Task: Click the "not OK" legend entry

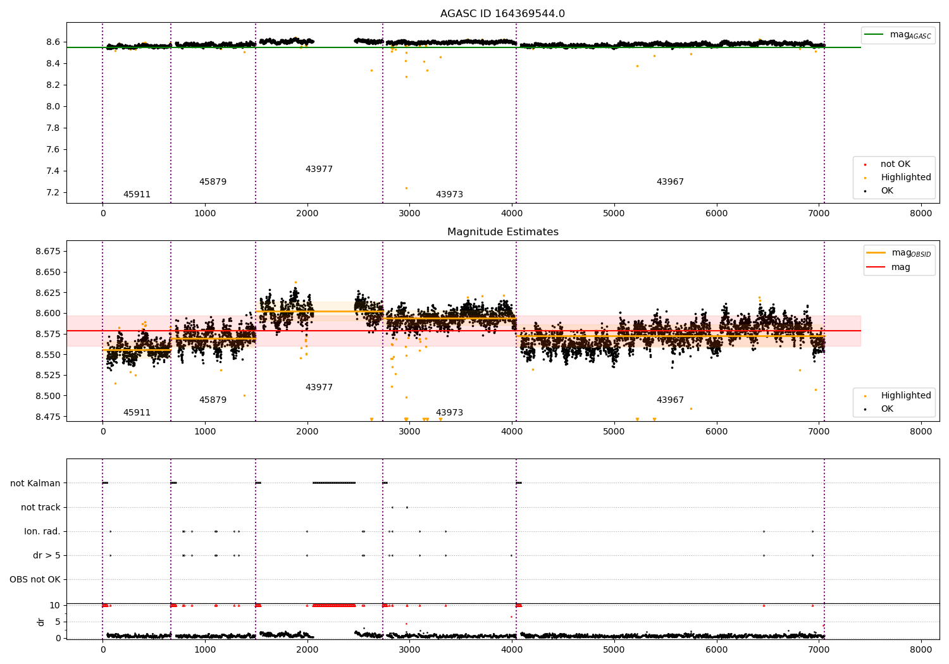Action: tap(895, 164)
